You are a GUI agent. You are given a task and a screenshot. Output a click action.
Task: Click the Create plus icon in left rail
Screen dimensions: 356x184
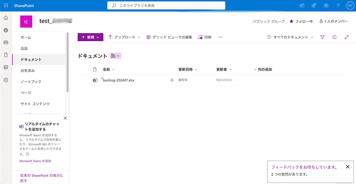pos(6,80)
